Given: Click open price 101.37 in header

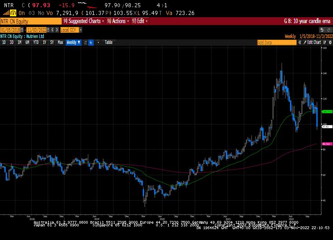Looking at the screenshot, I should click(x=95, y=13).
